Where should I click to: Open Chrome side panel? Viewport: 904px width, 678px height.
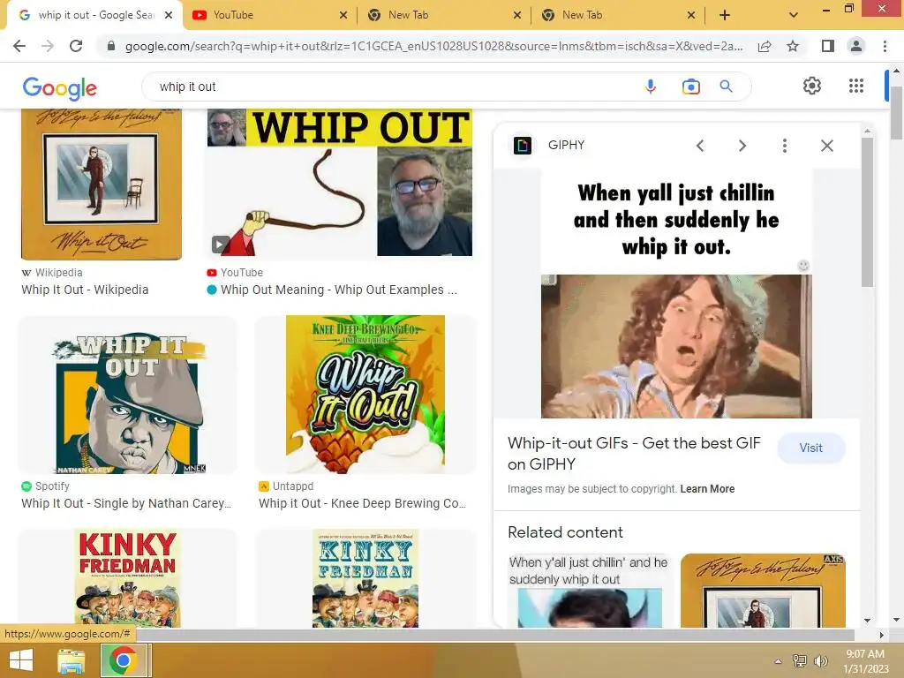[828, 46]
